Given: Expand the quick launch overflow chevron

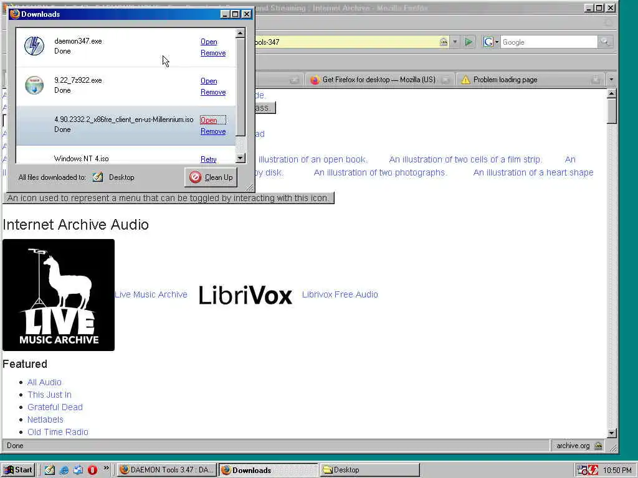Looking at the screenshot, I should coord(106,468).
